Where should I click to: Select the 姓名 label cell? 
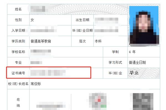[18, 9]
